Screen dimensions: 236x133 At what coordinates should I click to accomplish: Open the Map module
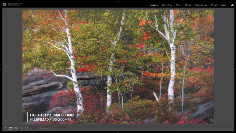click(178, 5)
